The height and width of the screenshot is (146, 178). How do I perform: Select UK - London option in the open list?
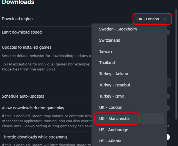(x=111, y=107)
